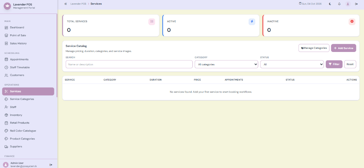Screen dimensions: 364x168
Task: Toggle dark mode moon icon
Action: (330, 4)
